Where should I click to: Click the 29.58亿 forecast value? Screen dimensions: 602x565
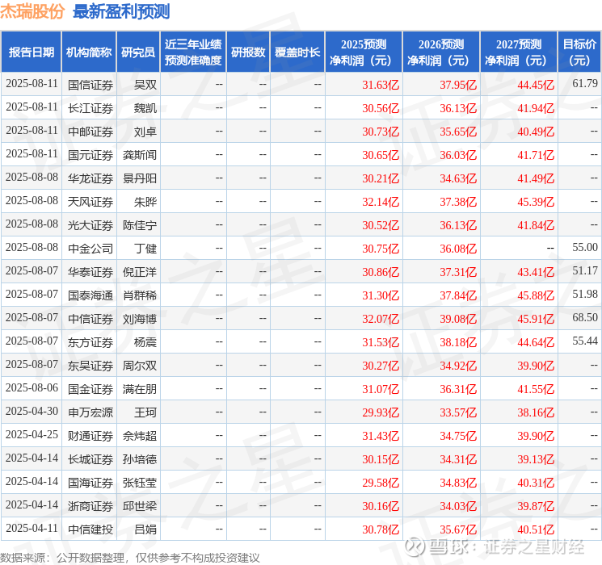click(381, 483)
